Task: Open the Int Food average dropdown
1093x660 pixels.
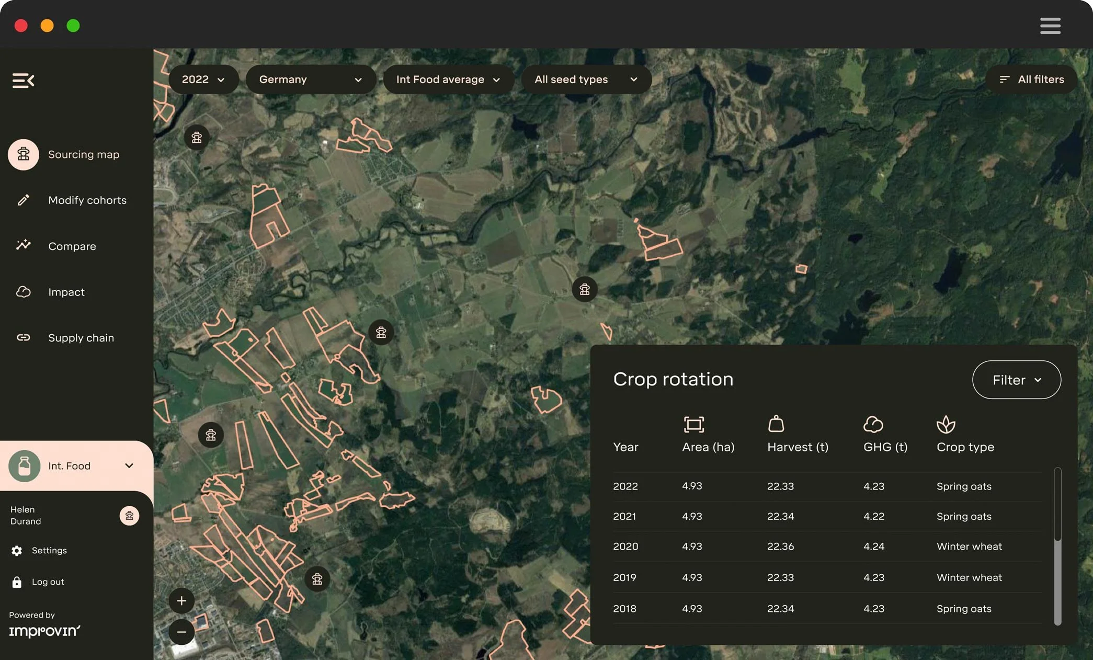Action: 448,79
